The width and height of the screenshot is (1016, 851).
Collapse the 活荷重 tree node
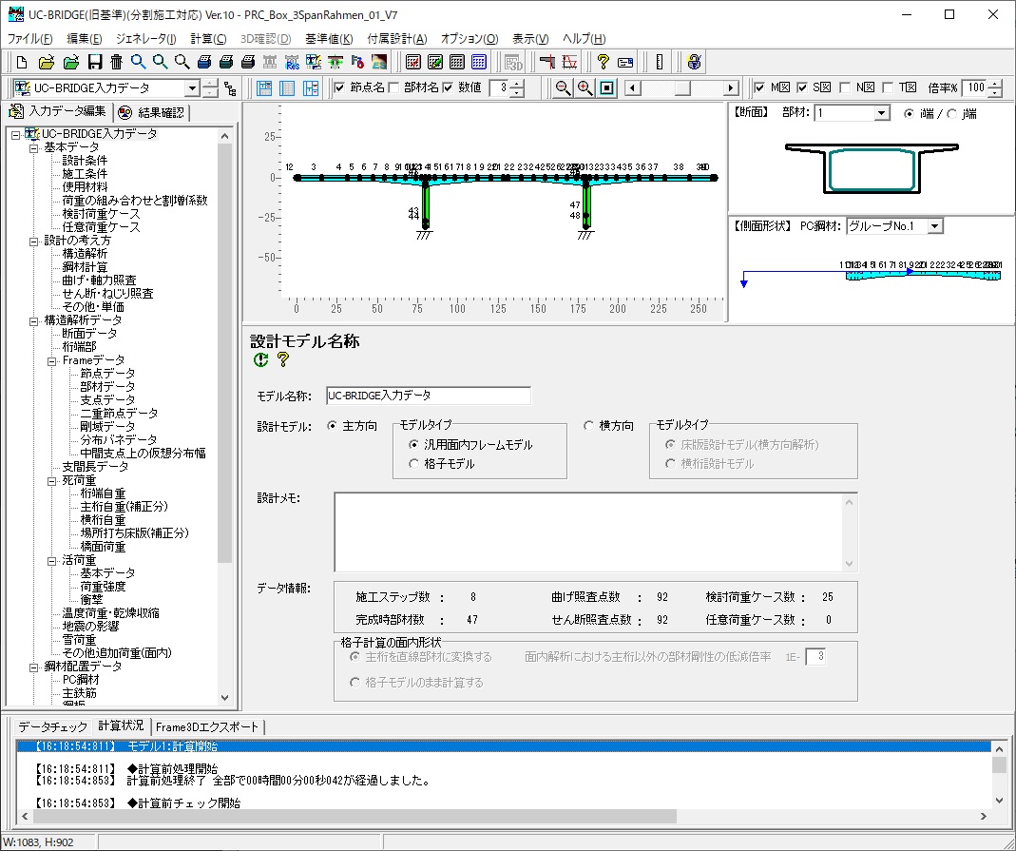tap(52, 561)
